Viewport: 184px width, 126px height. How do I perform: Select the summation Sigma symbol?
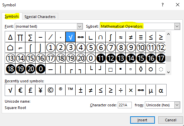pos(30,37)
